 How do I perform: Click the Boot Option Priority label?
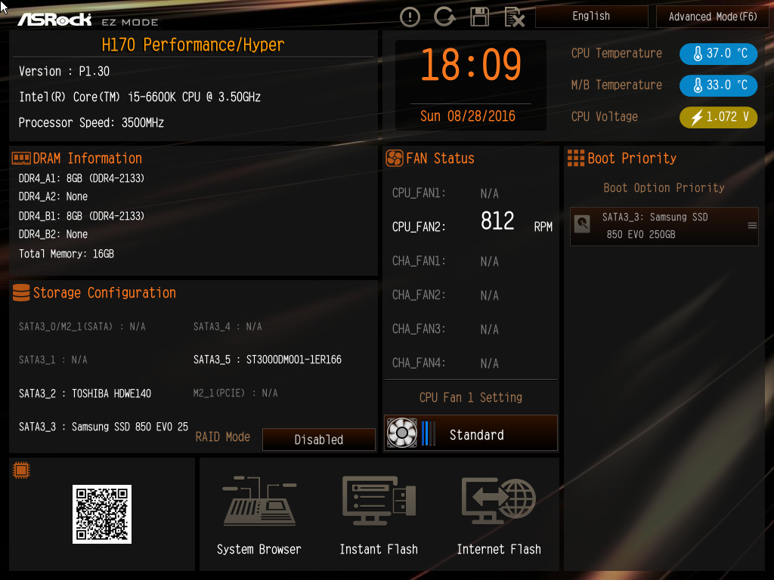point(664,188)
